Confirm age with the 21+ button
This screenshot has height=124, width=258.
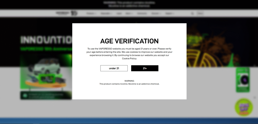pos(145,68)
